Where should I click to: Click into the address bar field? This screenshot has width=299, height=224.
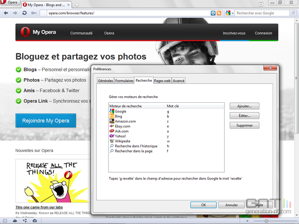tap(128, 13)
